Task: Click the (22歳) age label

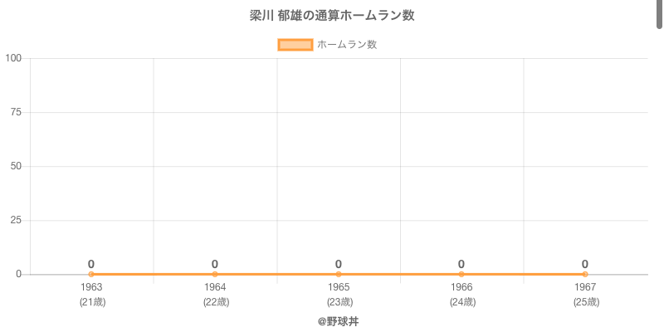Action: click(x=215, y=302)
